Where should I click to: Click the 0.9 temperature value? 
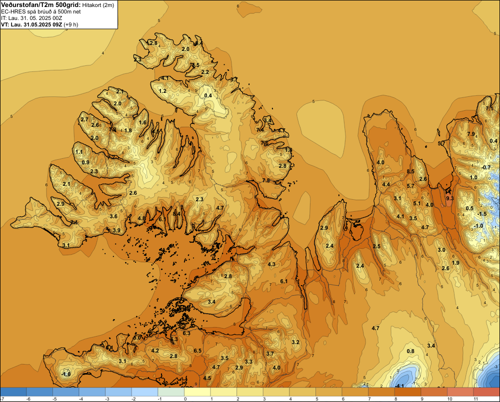click(x=86, y=162)
